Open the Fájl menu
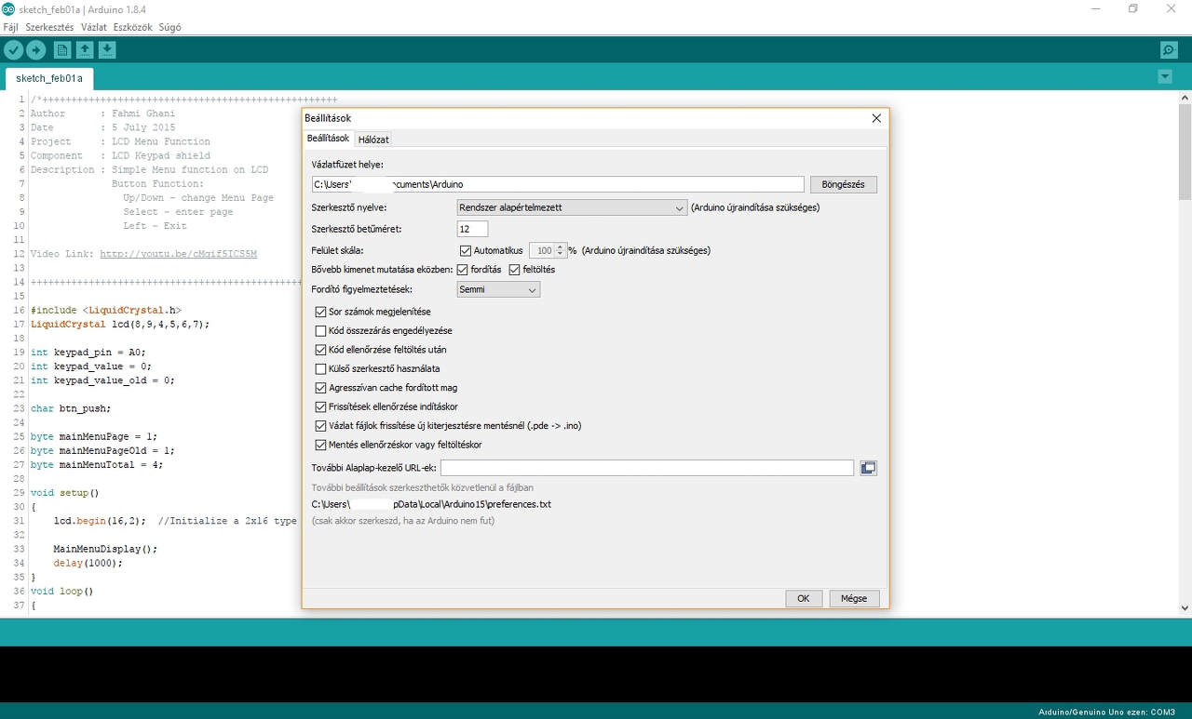 coord(10,27)
